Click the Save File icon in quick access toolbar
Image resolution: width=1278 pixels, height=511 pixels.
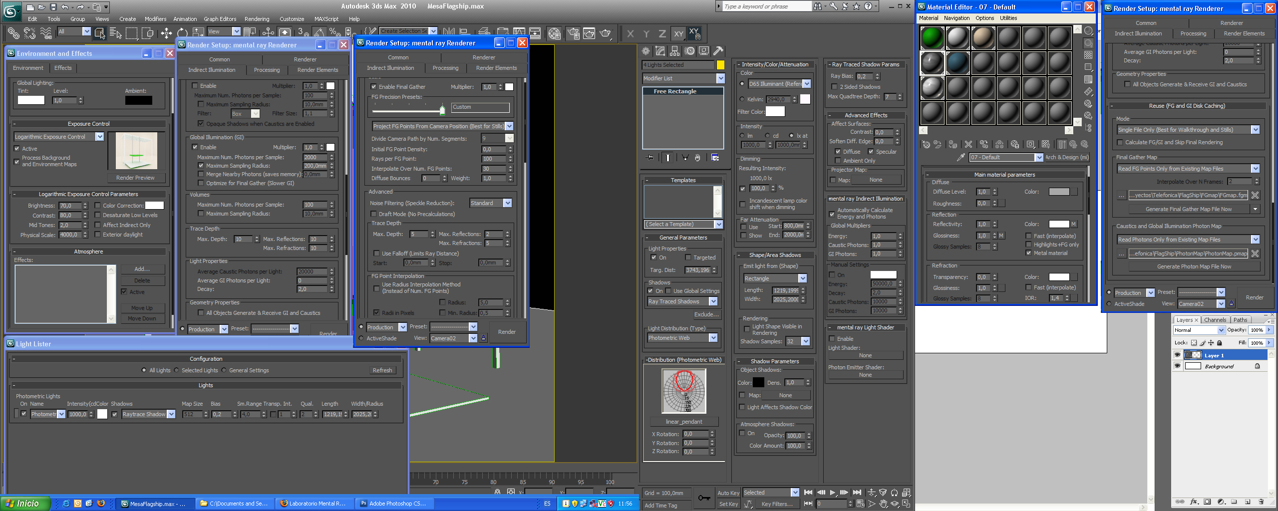53,7
